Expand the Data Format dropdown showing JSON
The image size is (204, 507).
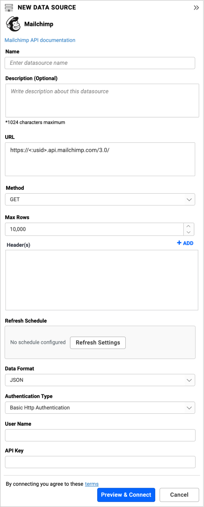click(100, 380)
